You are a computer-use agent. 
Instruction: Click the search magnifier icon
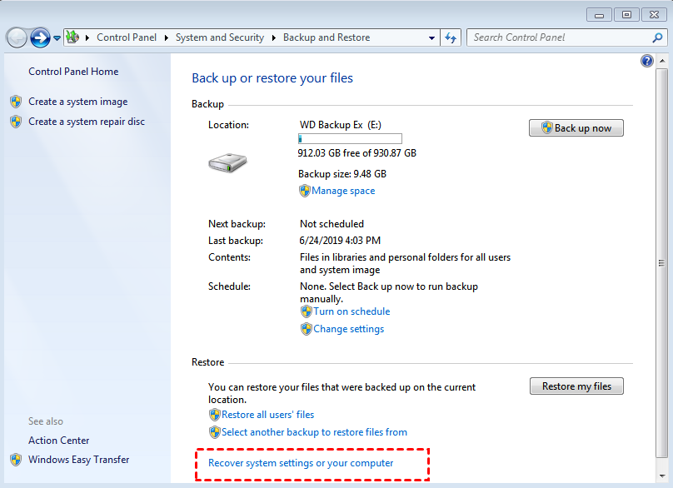pyautogui.click(x=657, y=37)
